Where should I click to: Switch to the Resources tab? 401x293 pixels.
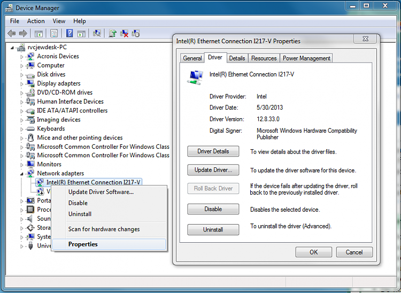(264, 58)
